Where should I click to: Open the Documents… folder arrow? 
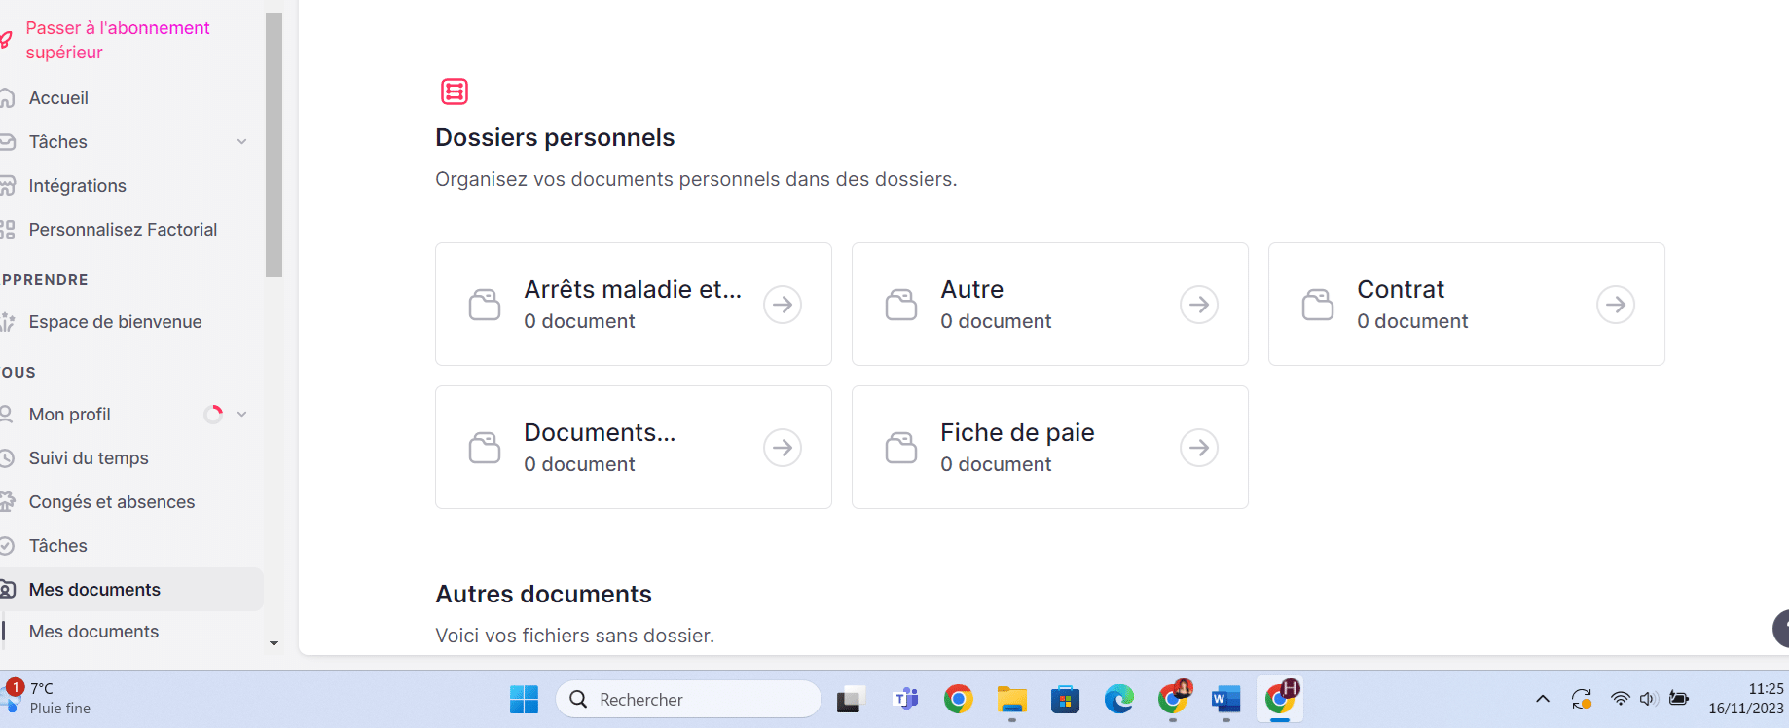click(x=783, y=448)
